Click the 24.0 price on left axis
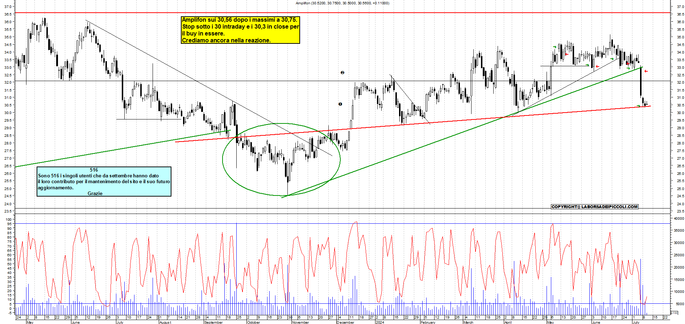Screen dimensions: 685x324 point(8,204)
